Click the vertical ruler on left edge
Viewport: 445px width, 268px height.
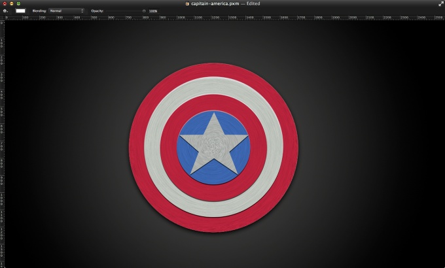(x=2, y=131)
